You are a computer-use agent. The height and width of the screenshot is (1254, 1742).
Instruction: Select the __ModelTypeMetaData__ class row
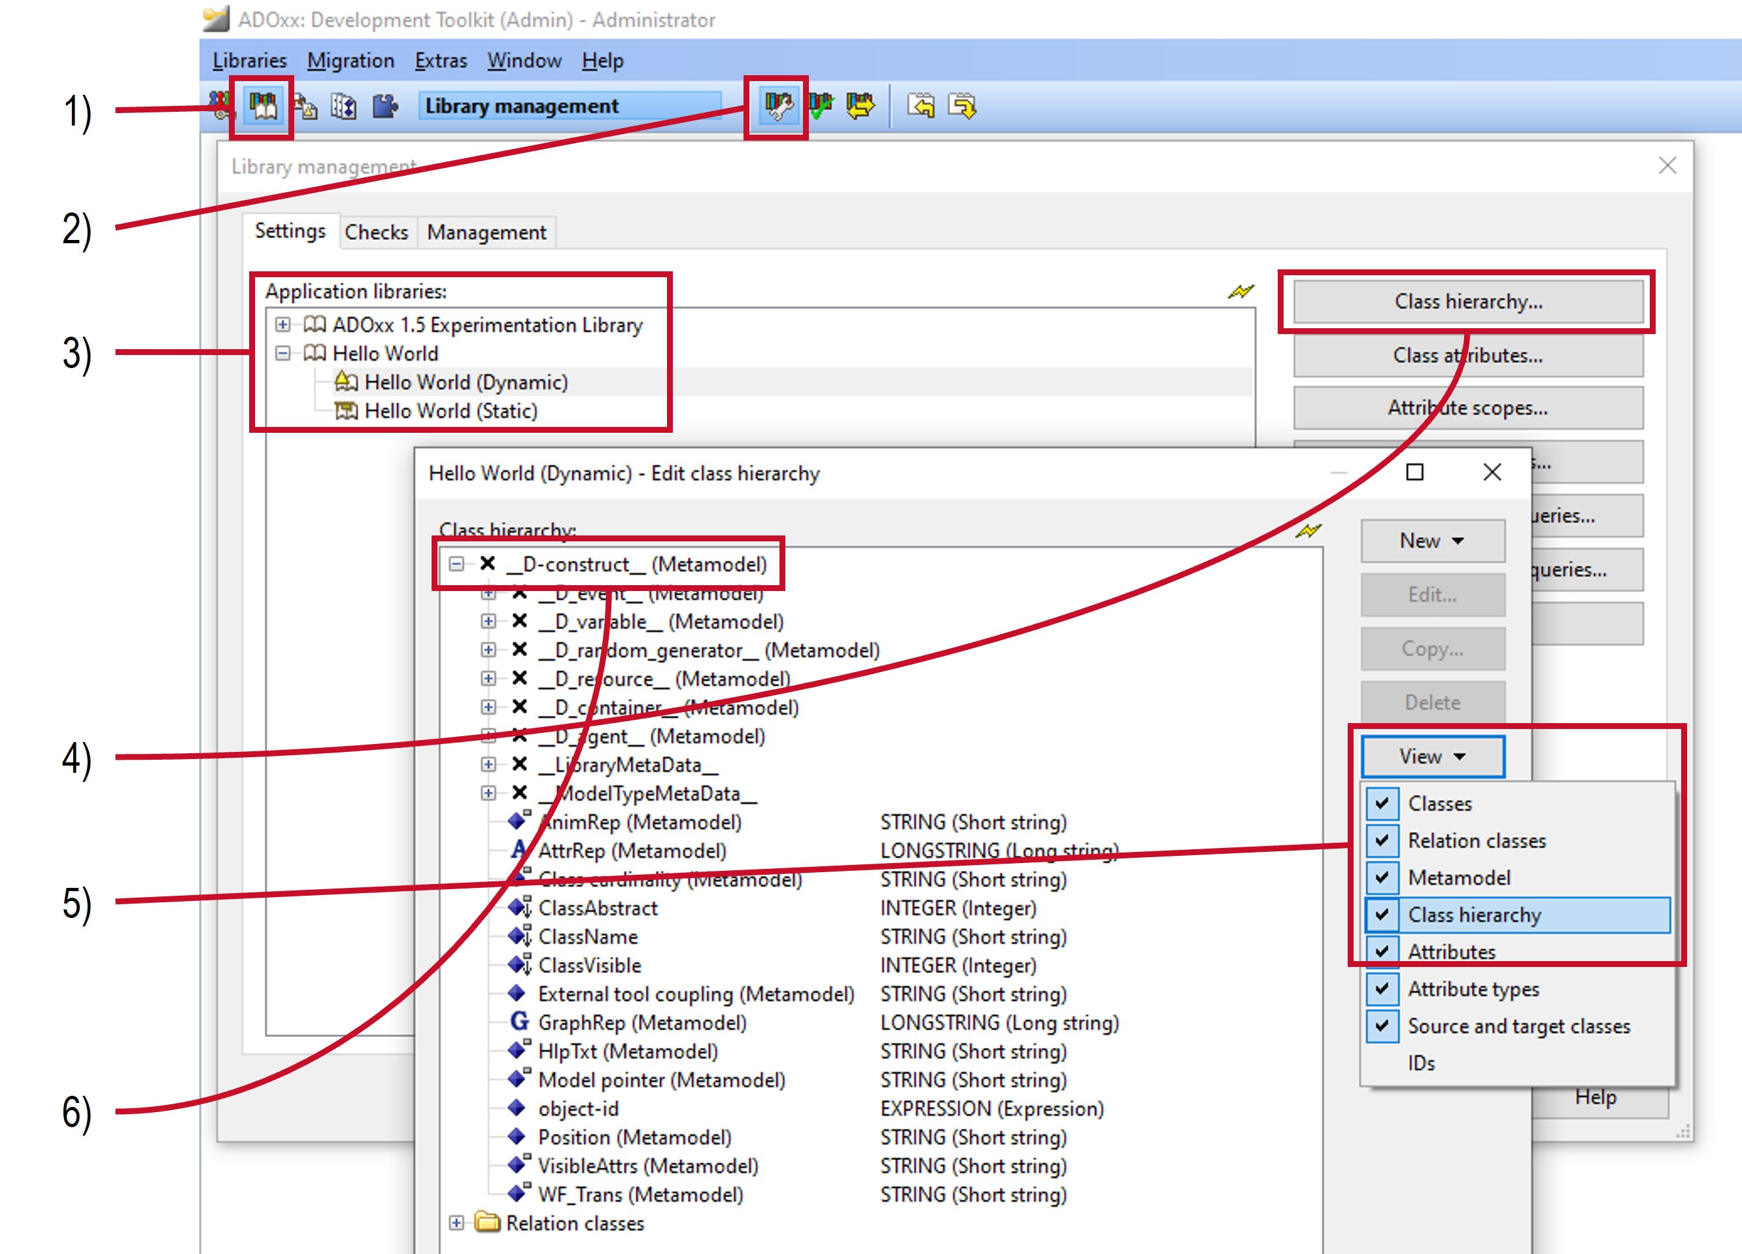tap(634, 792)
